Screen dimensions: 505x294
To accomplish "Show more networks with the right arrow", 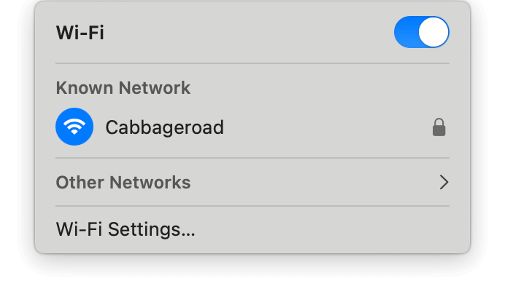I will 444,182.
